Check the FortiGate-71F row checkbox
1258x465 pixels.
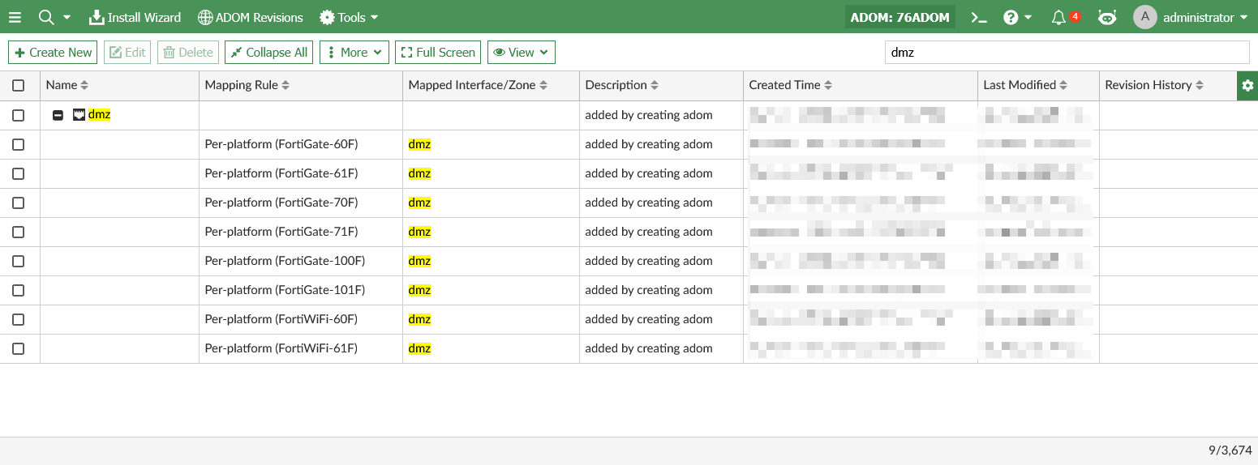coord(19,232)
